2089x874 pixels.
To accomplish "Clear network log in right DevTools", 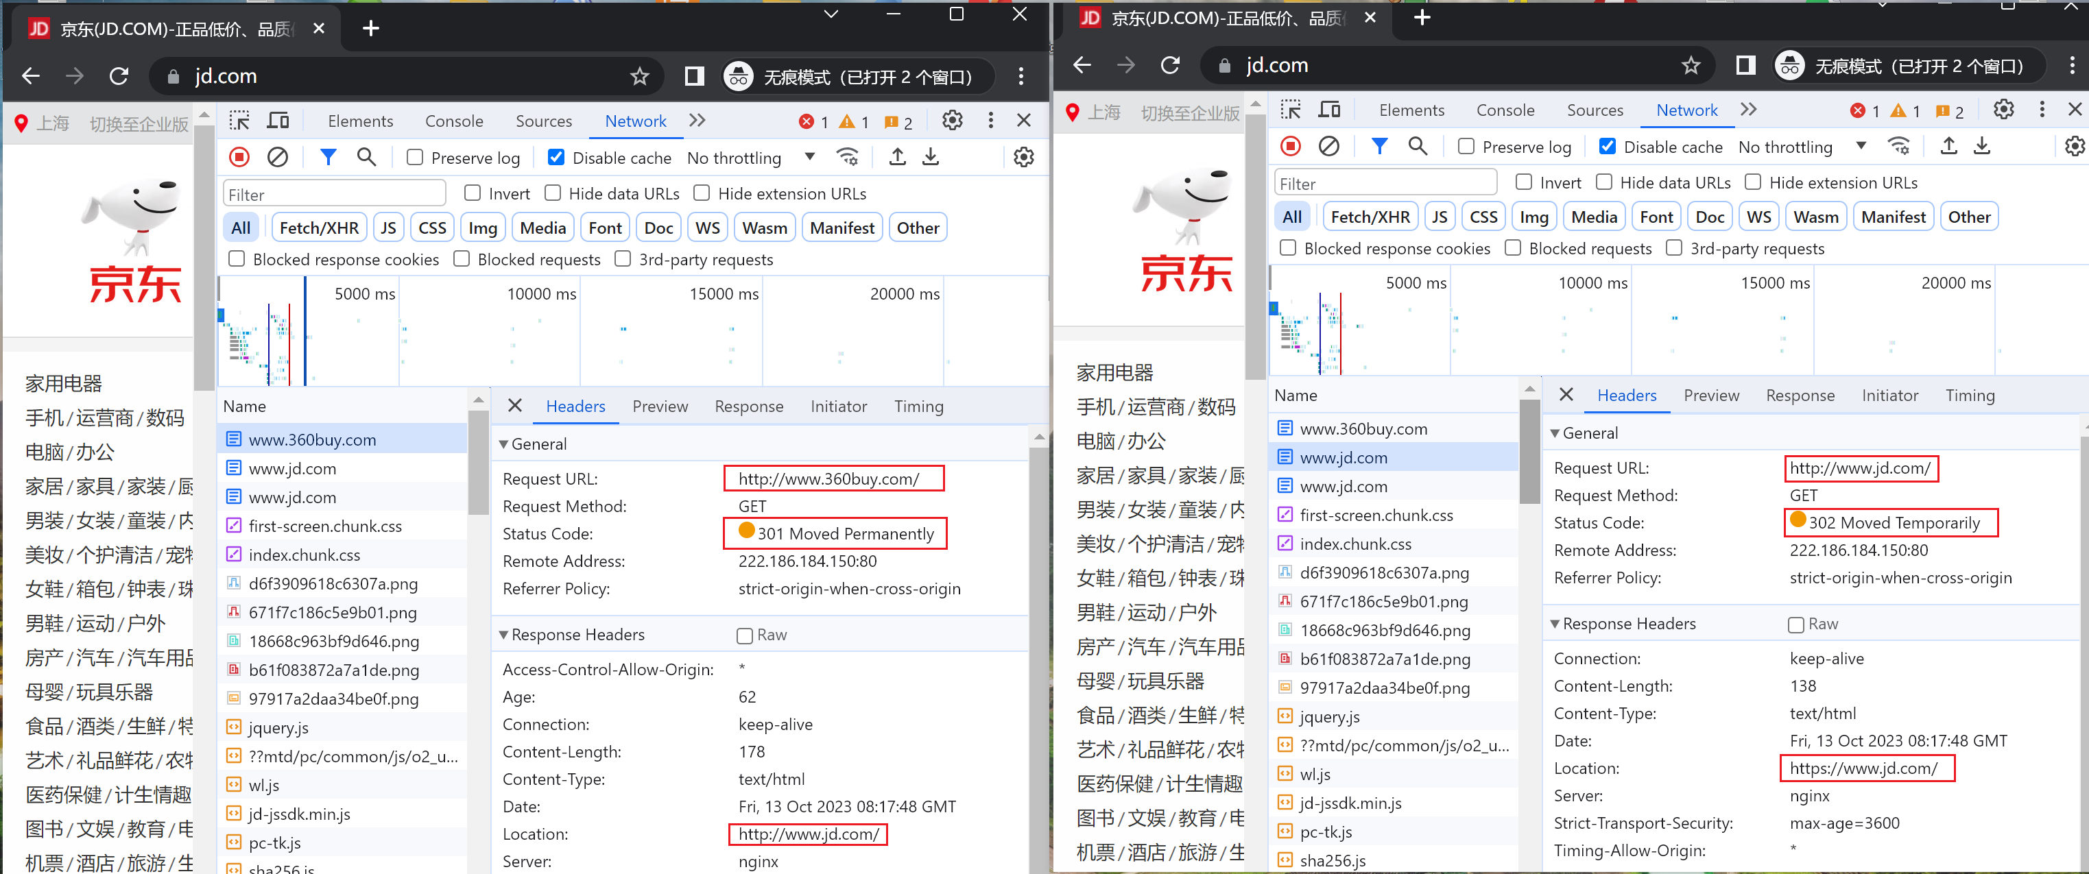I will (x=1328, y=146).
